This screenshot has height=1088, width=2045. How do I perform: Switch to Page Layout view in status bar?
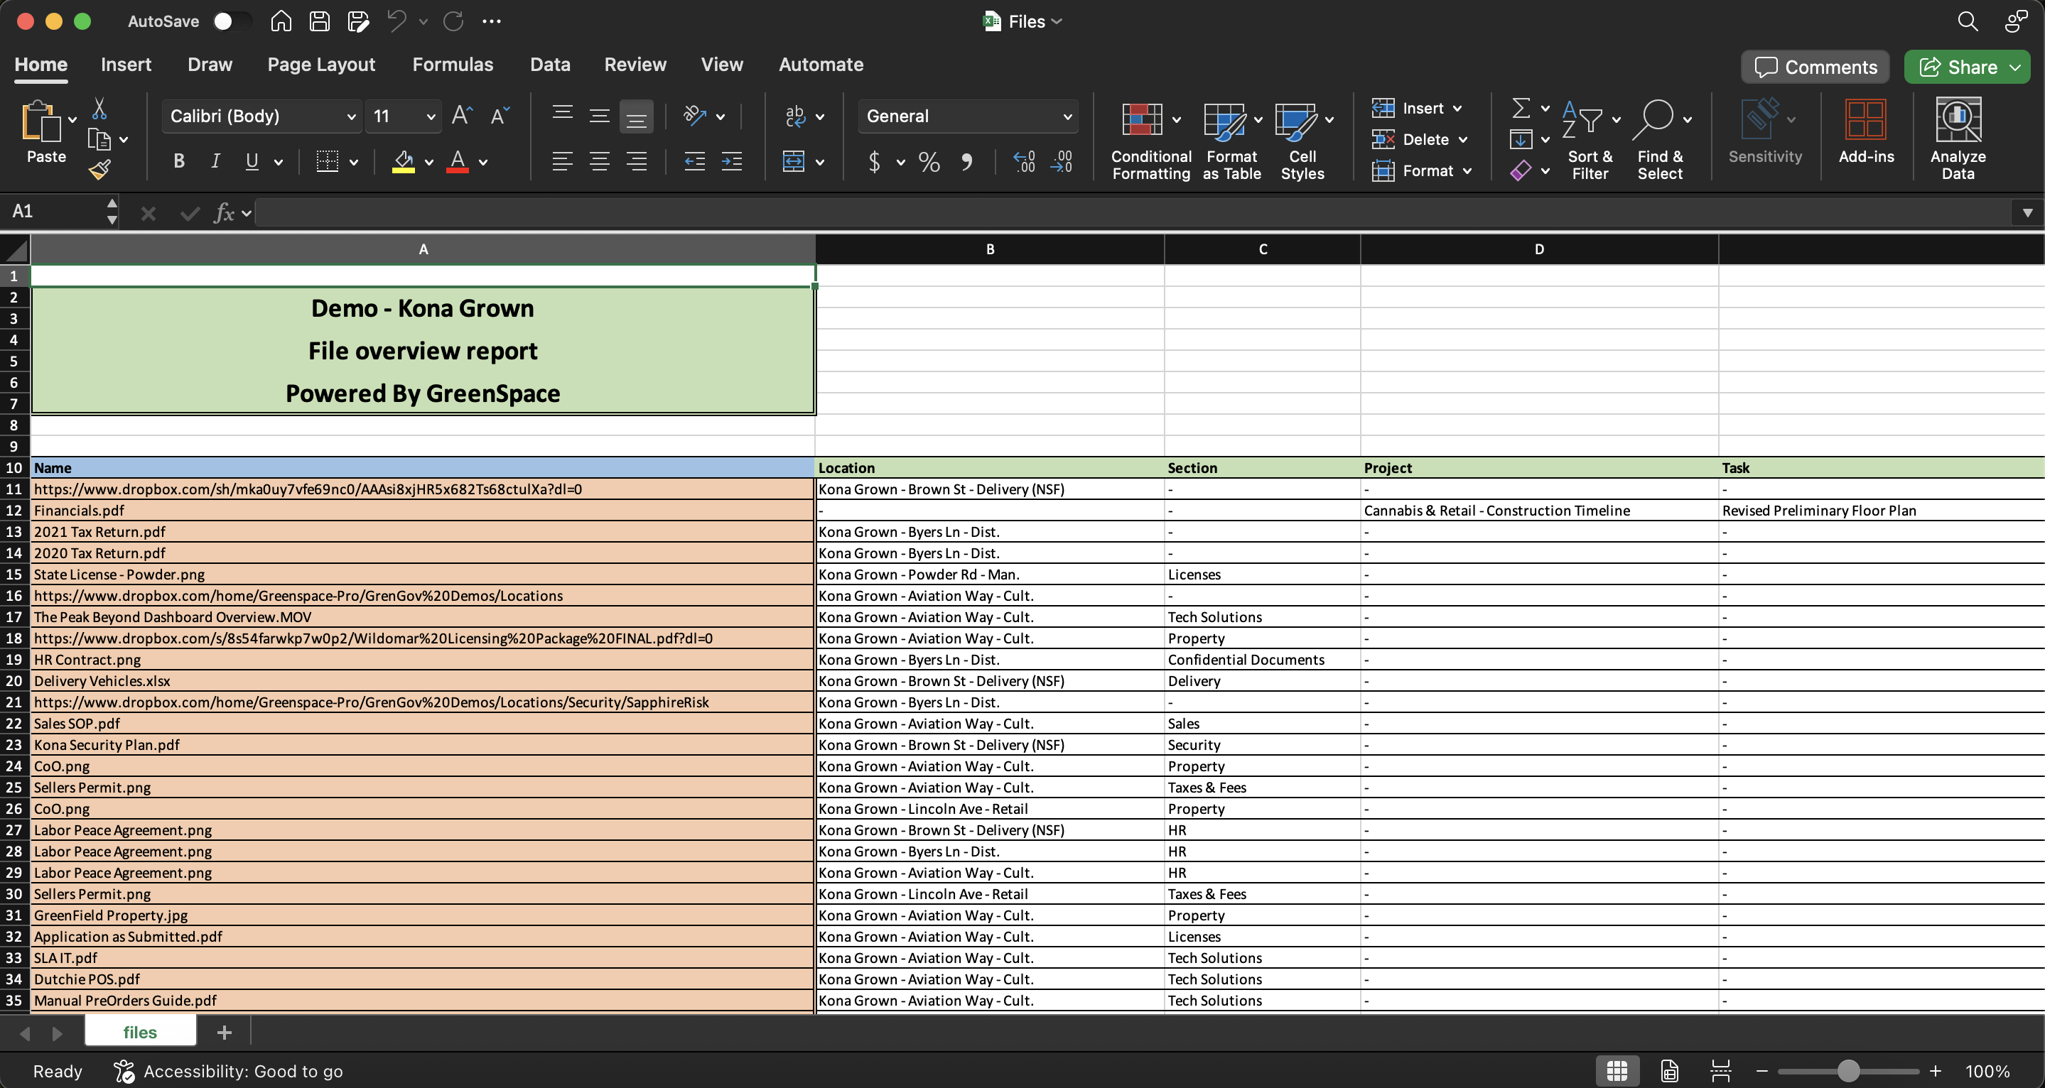[1670, 1072]
